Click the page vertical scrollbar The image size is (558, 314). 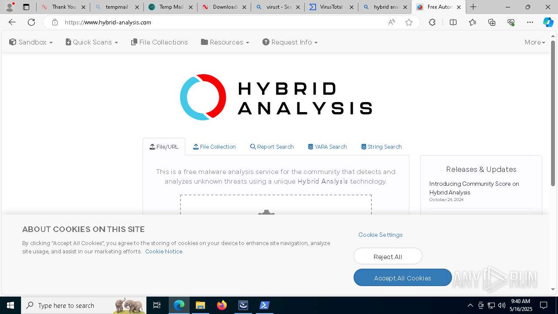pyautogui.click(x=553, y=113)
